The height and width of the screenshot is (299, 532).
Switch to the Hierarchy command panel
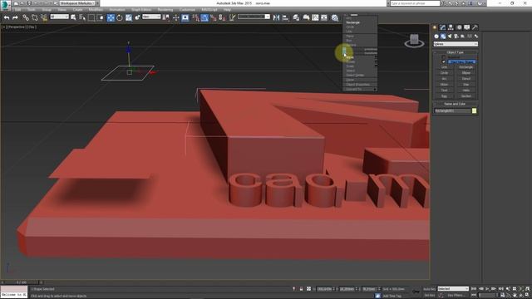[x=451, y=27]
